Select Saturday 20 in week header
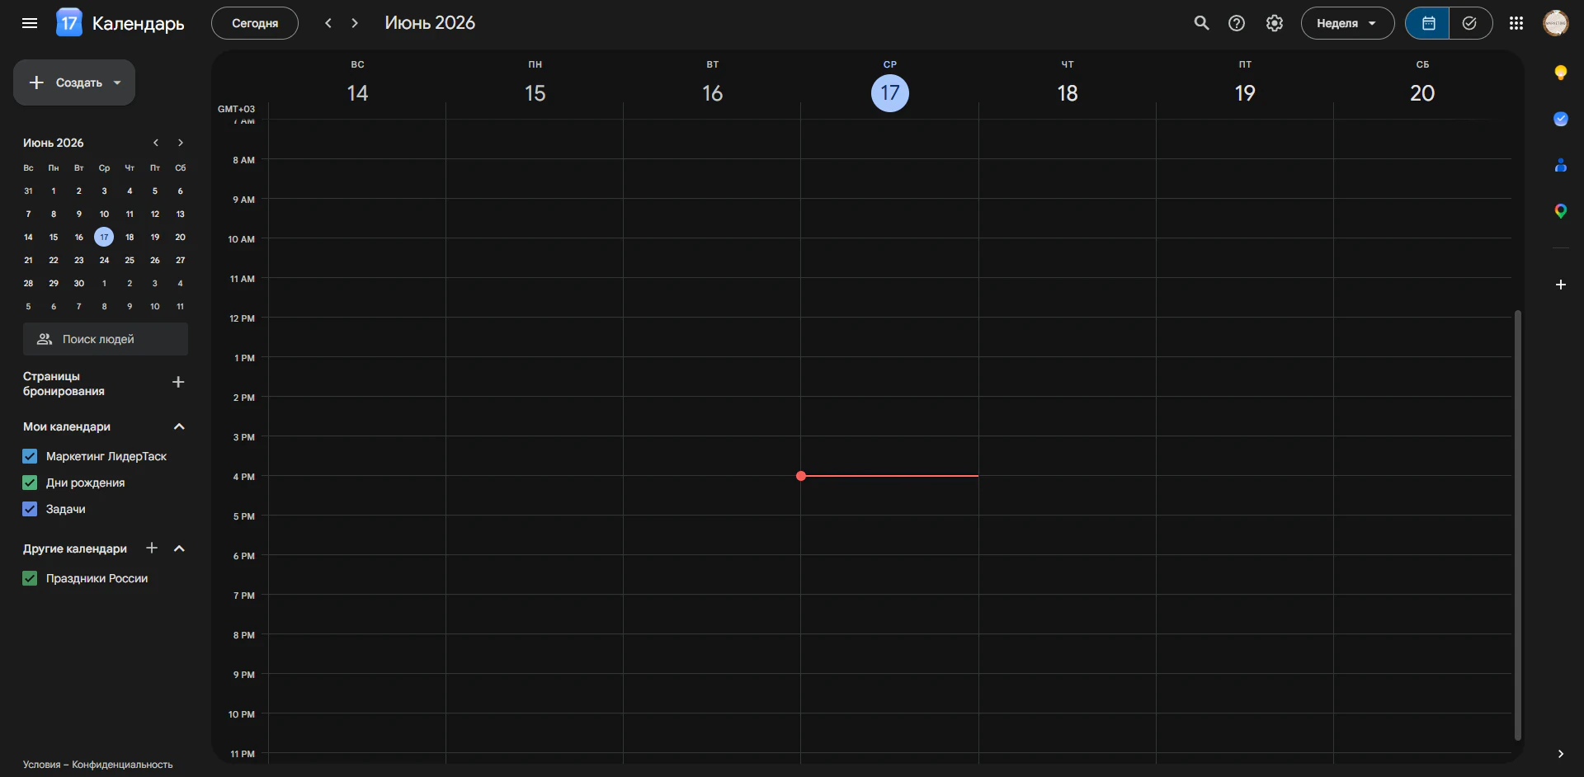Screen dimensions: 1584x777 click(1422, 93)
